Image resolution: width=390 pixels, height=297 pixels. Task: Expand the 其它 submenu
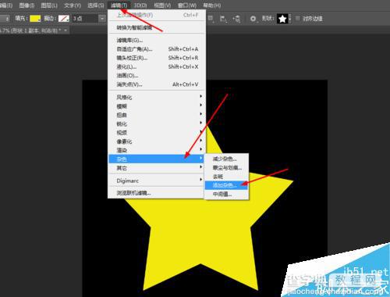click(157, 168)
